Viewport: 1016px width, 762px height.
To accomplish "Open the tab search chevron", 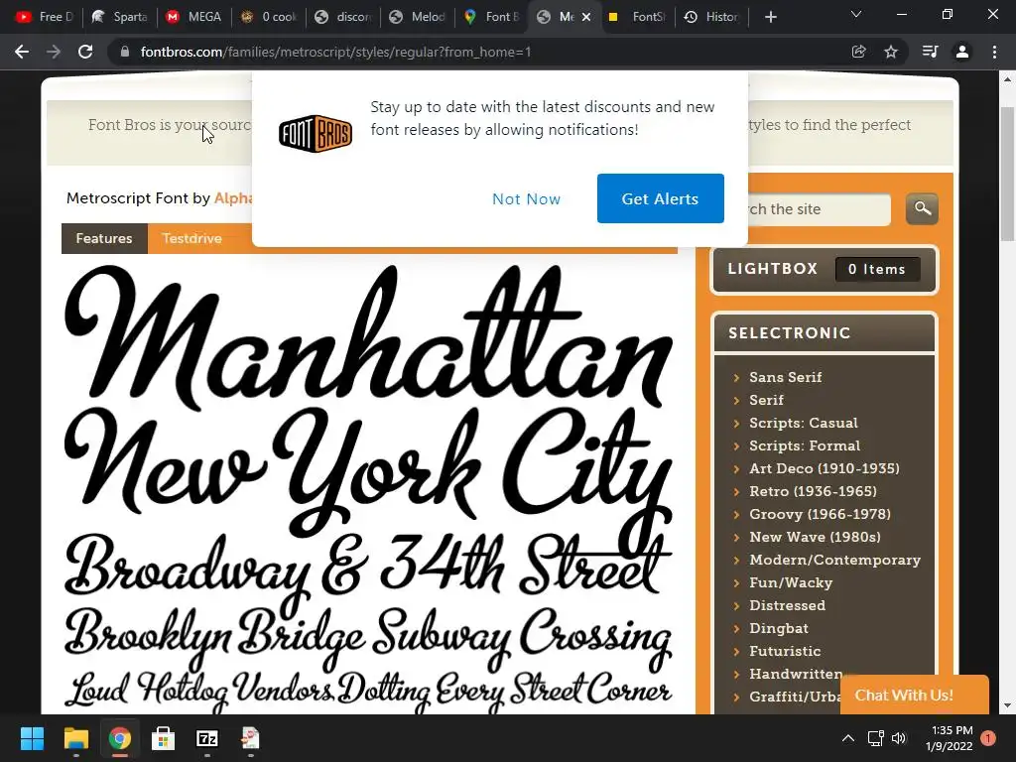I will (x=856, y=14).
